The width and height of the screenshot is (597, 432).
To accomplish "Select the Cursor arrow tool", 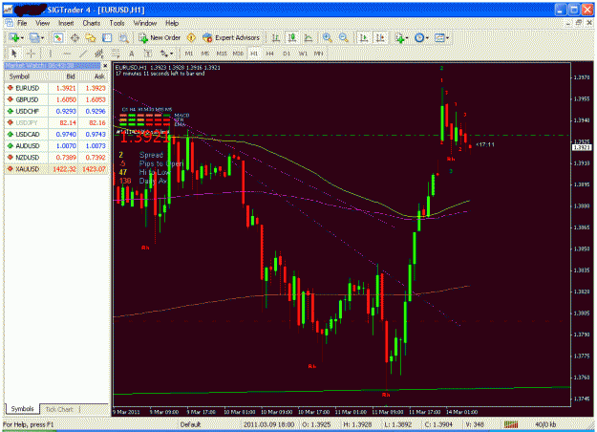I will [14, 54].
